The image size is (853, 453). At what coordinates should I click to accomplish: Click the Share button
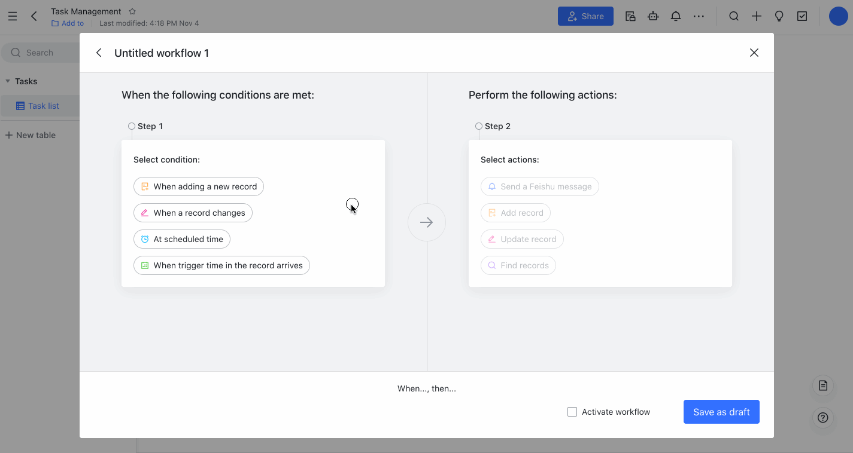[x=585, y=16]
